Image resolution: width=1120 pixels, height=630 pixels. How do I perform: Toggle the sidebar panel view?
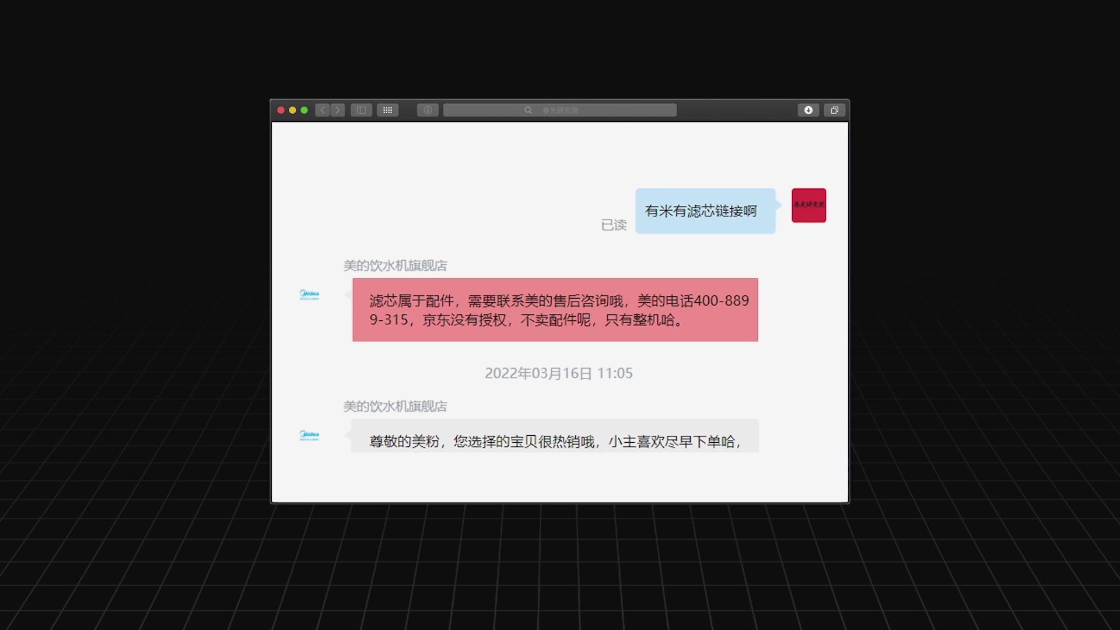point(360,110)
